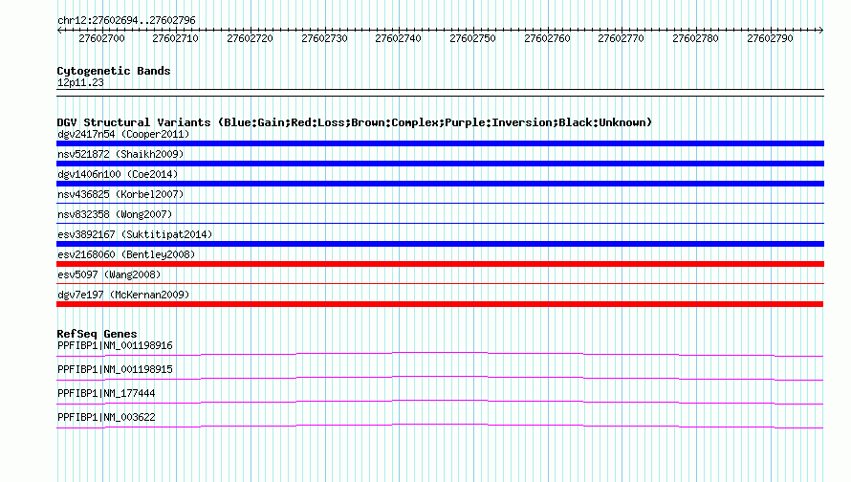Click the chr12:27602694..27602796 region label
Viewport: 851px width, 482px height.
click(x=126, y=20)
